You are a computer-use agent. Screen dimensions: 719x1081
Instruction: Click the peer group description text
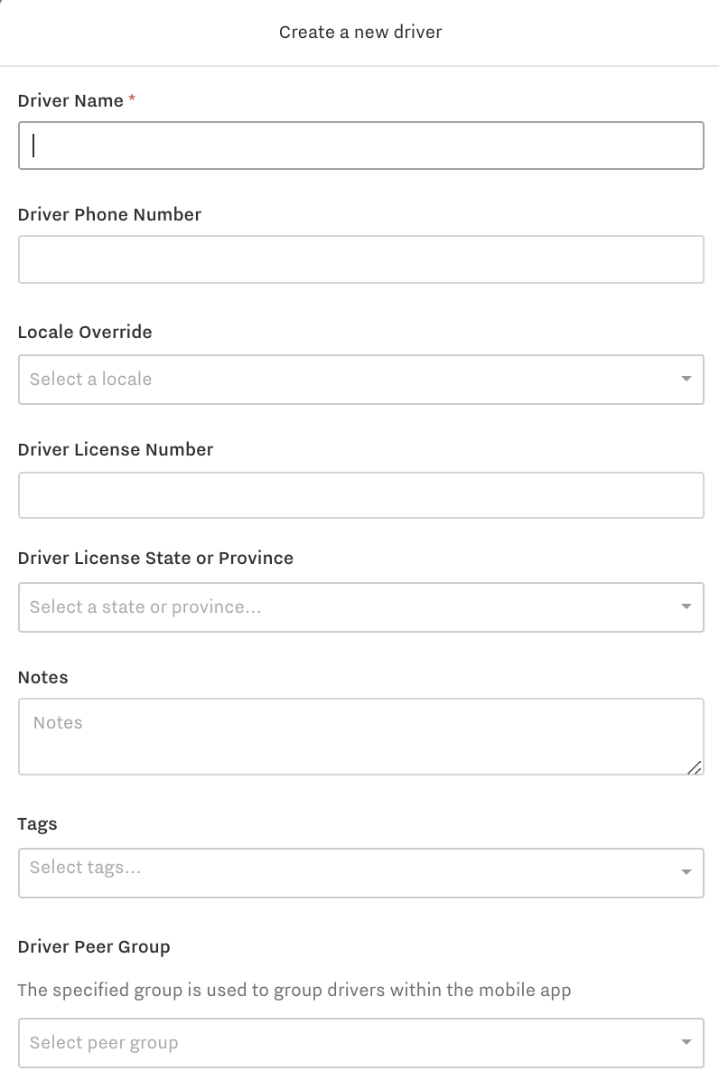(x=294, y=990)
